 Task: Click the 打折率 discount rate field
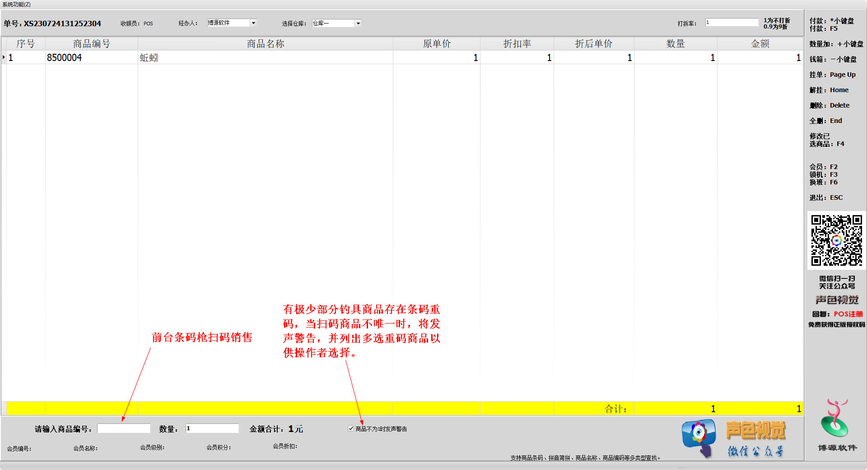click(x=732, y=23)
